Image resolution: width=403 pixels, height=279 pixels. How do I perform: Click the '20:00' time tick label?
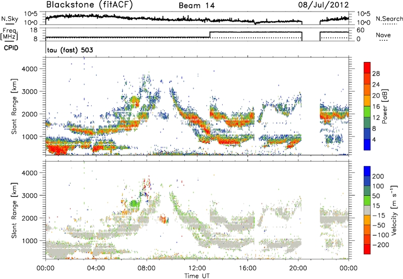click(x=298, y=268)
